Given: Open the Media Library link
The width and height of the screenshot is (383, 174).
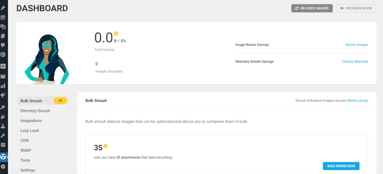Looking at the screenshot, I should 357,100.
